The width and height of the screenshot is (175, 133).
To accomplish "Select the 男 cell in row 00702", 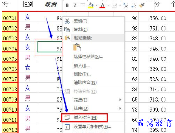I will point(28,26).
